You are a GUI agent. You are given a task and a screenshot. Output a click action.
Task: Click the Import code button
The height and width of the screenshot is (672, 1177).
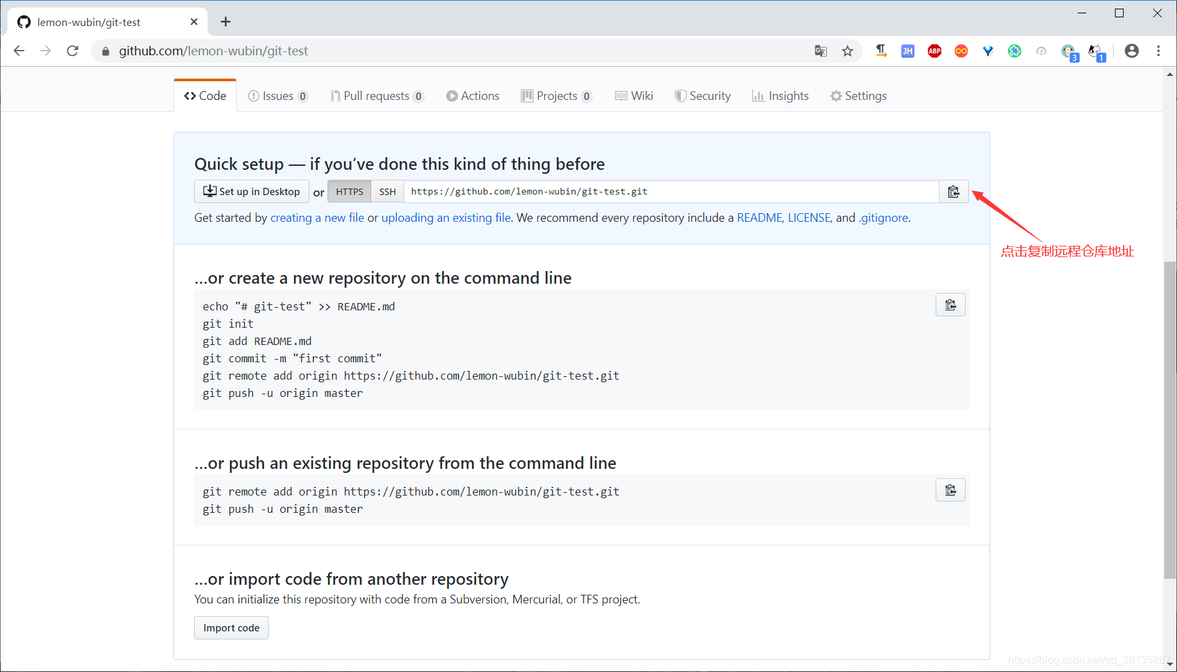coord(231,628)
